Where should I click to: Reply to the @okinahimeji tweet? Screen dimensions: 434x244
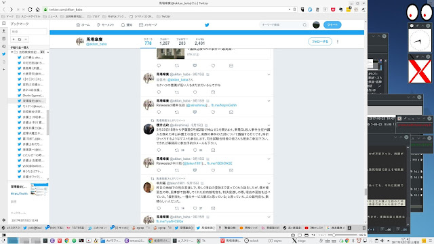pyautogui.click(x=159, y=150)
